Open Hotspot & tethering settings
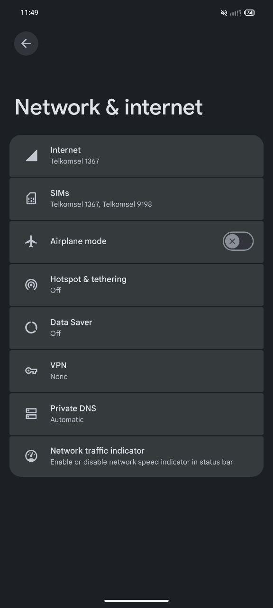Screen dimensions: 273x608 136,285
